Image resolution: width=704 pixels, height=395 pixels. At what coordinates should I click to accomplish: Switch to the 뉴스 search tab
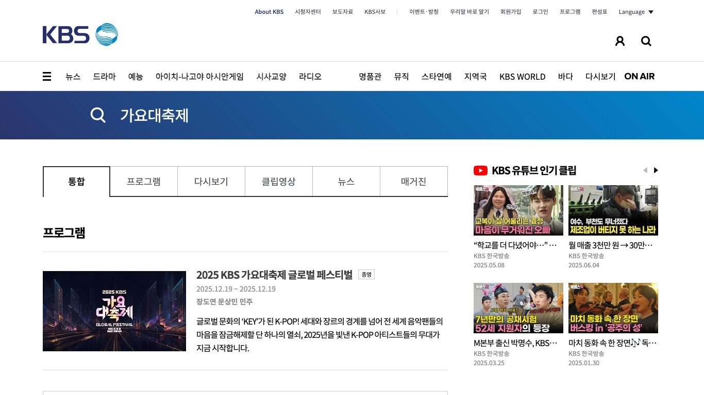coord(346,182)
